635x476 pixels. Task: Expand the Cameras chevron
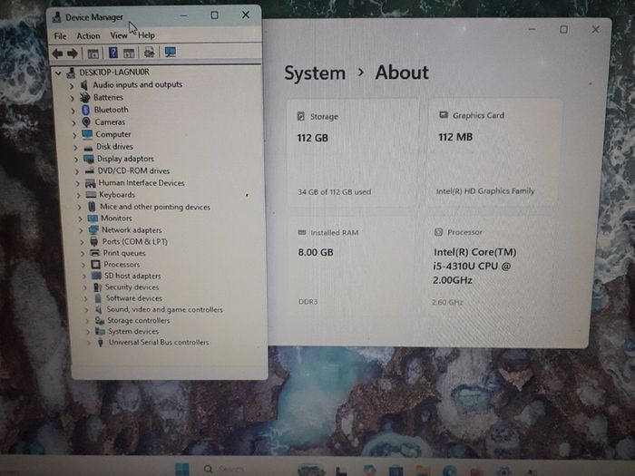pos(73,122)
